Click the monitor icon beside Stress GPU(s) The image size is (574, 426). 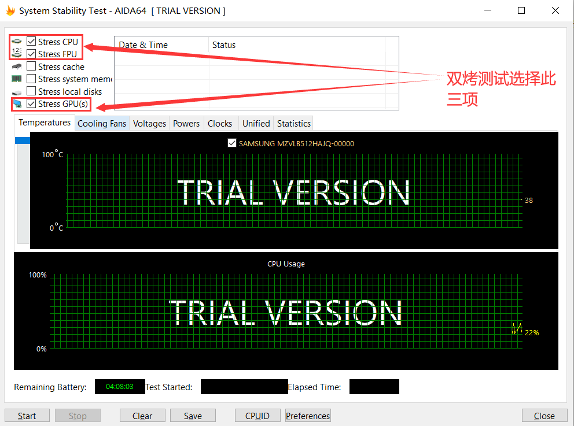coord(17,104)
